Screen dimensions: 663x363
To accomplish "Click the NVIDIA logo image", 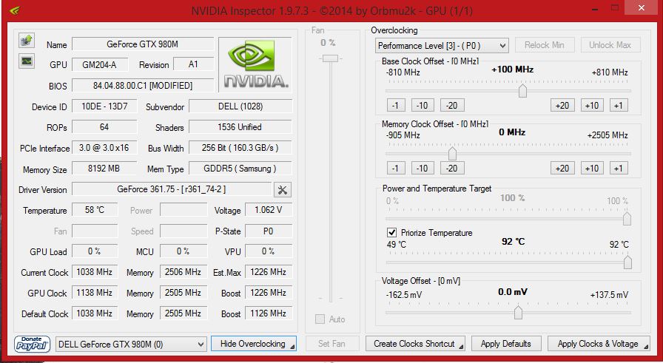I will 255,64.
